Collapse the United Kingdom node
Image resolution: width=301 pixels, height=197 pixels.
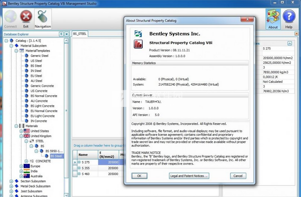(x=21, y=136)
